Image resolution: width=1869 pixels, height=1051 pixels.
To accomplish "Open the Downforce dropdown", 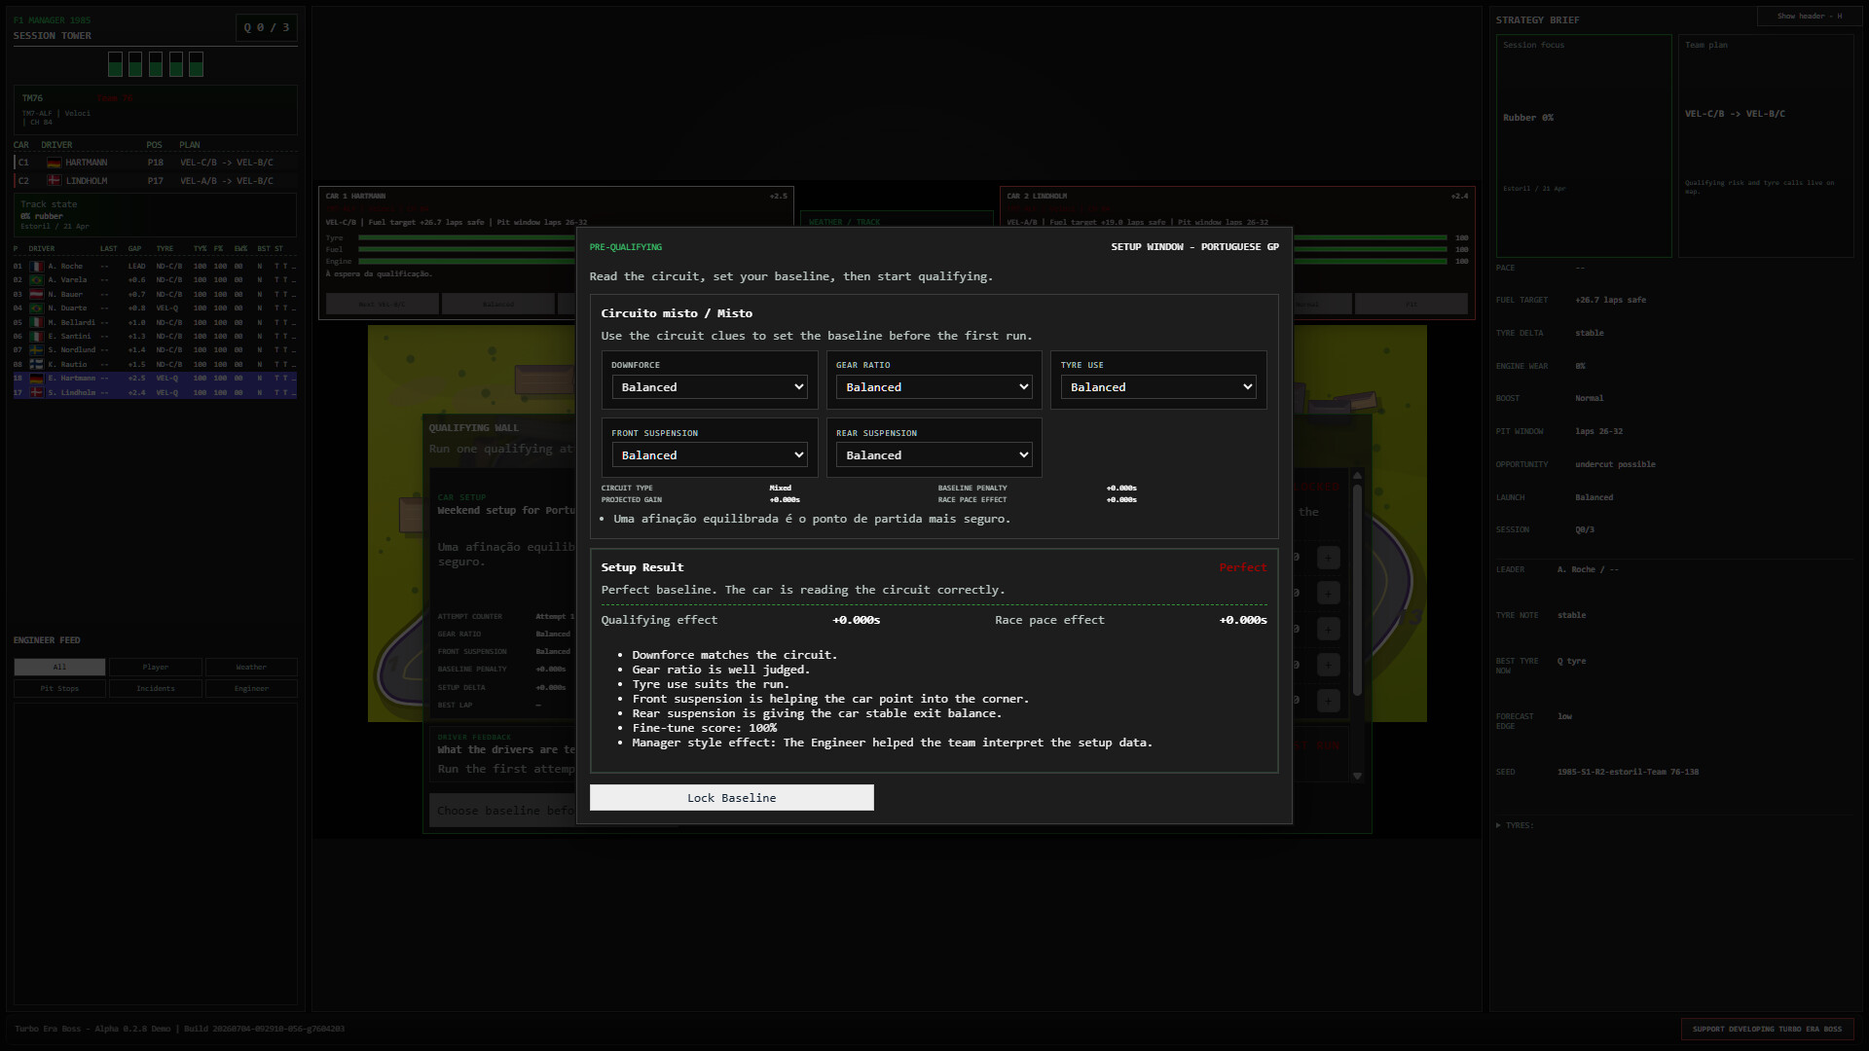I will pos(710,387).
